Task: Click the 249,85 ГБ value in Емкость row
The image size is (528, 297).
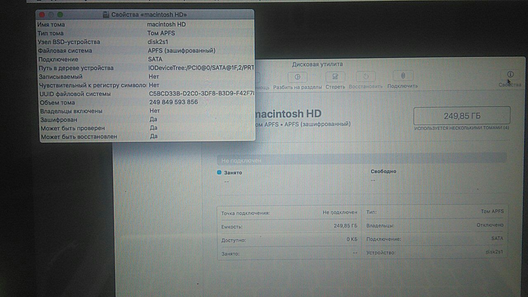Action: pos(346,226)
